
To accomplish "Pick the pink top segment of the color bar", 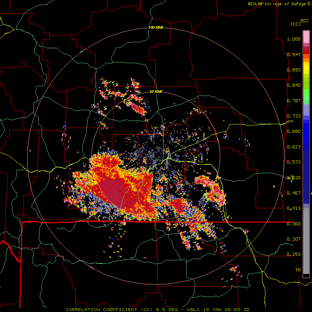I will (306, 37).
